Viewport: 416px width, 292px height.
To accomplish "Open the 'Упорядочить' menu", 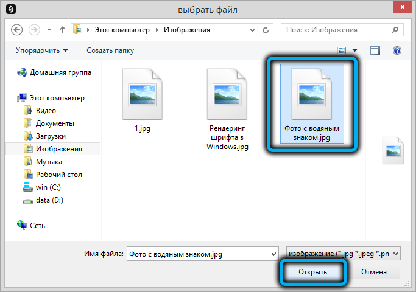I will tap(41, 50).
